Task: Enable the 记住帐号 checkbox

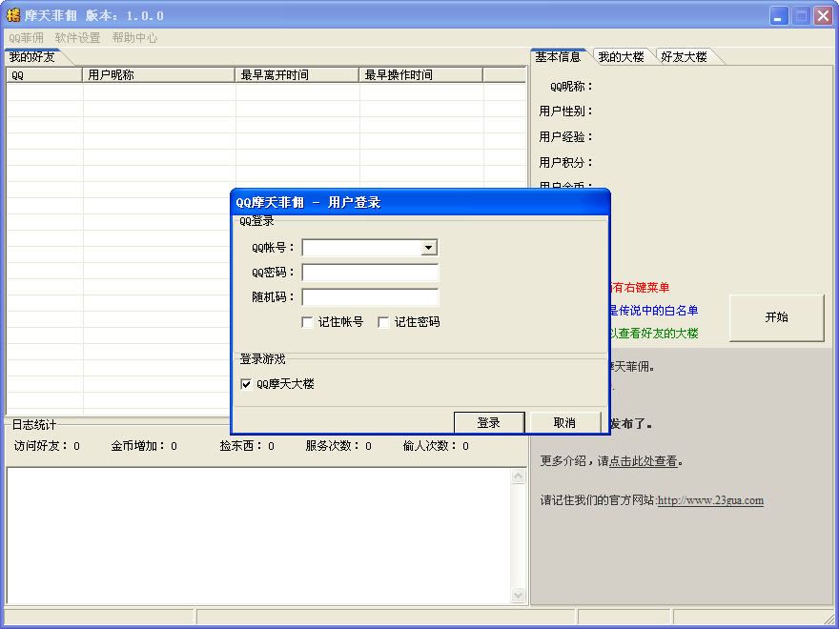Action: 307,322
